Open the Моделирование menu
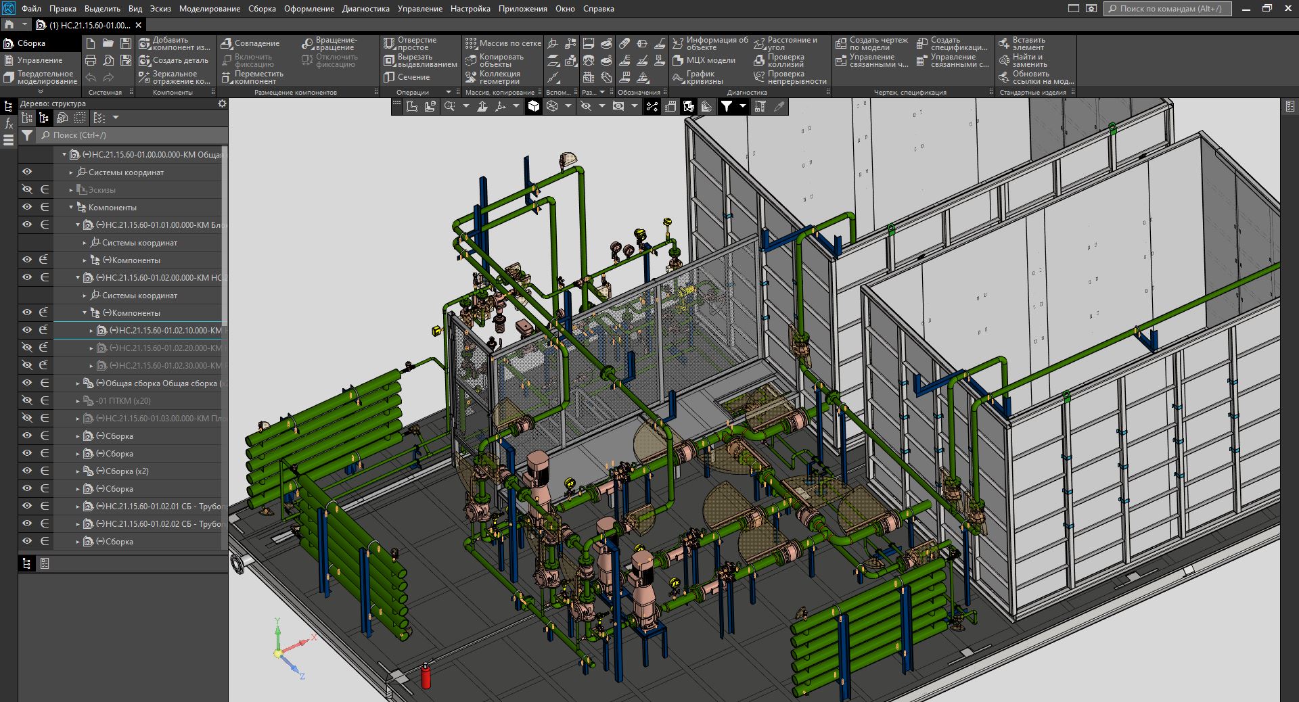Viewport: 1299px width, 702px height. click(209, 9)
